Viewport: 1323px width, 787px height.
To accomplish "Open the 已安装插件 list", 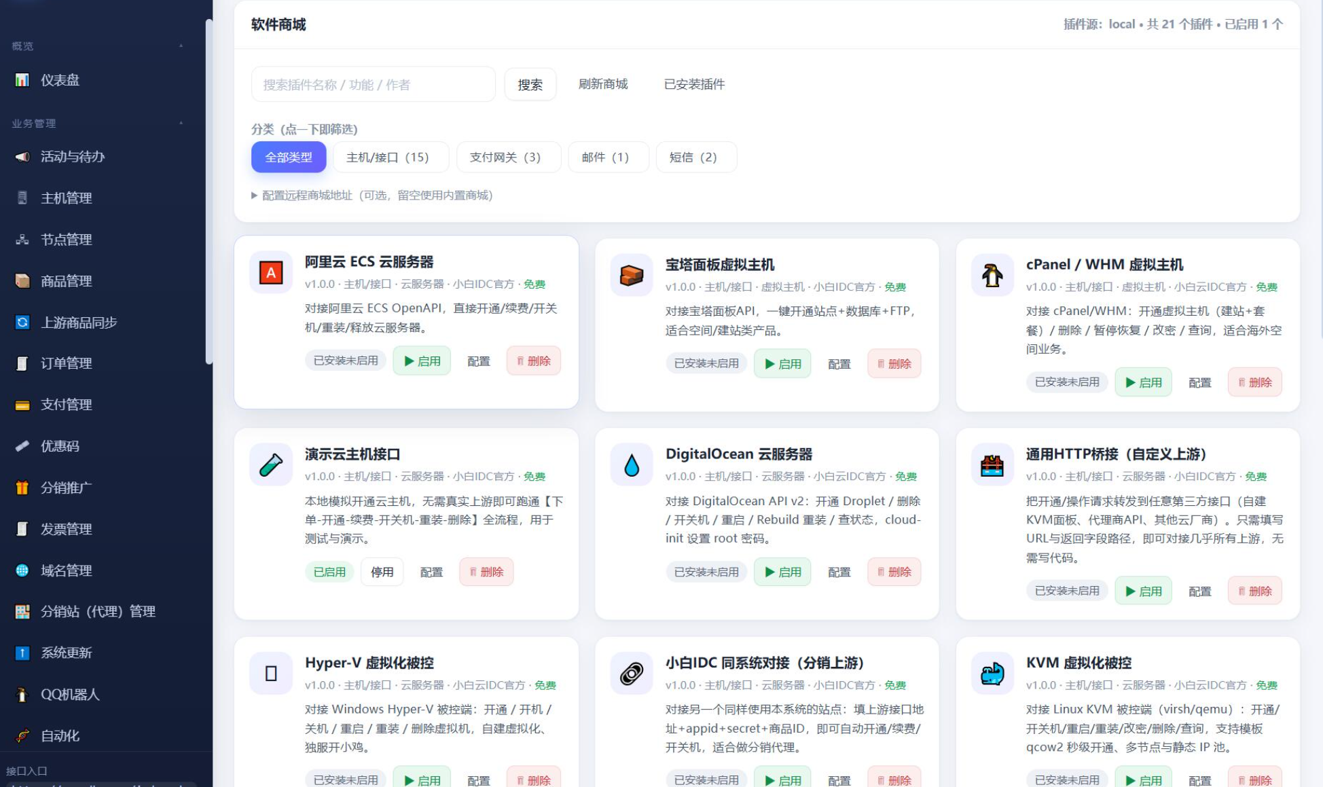I will click(694, 84).
